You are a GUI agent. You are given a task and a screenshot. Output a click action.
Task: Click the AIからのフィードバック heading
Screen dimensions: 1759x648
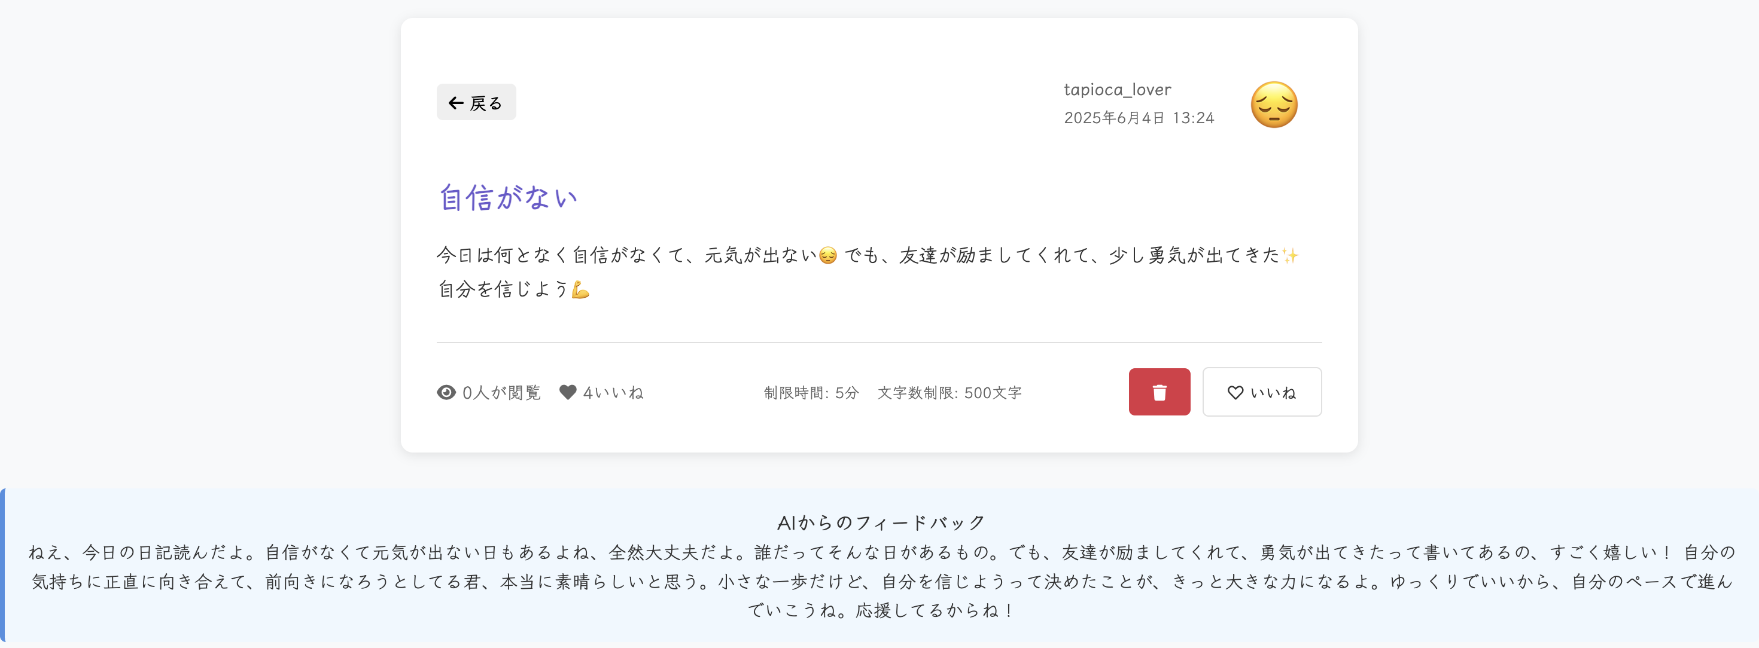(x=881, y=523)
